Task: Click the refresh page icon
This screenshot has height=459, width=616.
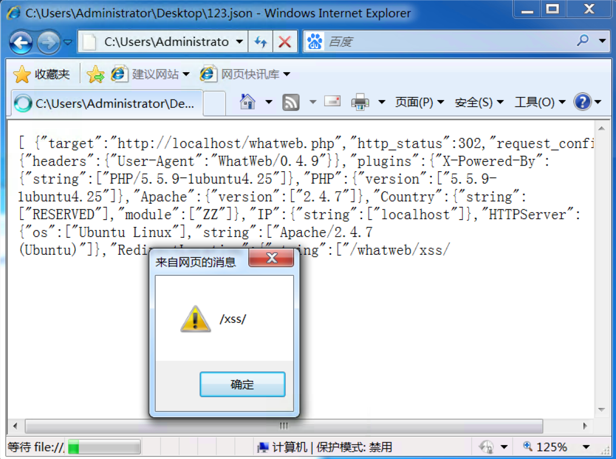Action: coord(261,42)
